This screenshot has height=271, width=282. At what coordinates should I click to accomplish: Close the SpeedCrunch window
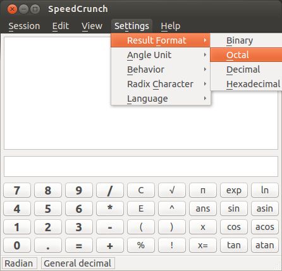tap(12, 9)
